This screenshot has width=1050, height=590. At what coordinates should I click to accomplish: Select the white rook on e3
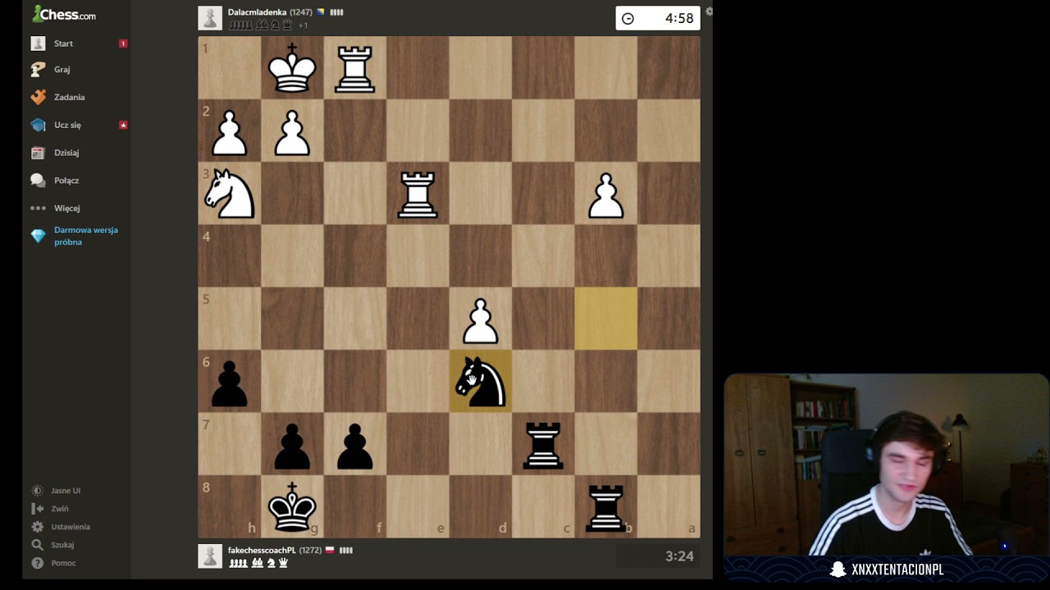(x=418, y=193)
